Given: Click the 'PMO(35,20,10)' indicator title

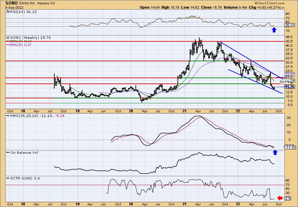Looking at the screenshot, I should [x=25, y=116].
